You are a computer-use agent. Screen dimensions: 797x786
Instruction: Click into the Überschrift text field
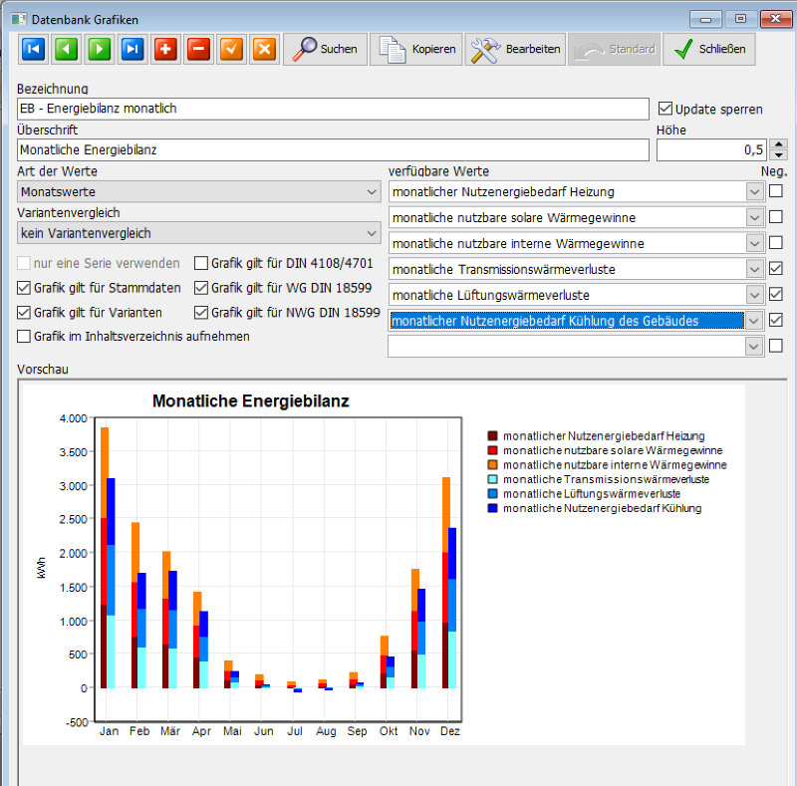[333, 150]
